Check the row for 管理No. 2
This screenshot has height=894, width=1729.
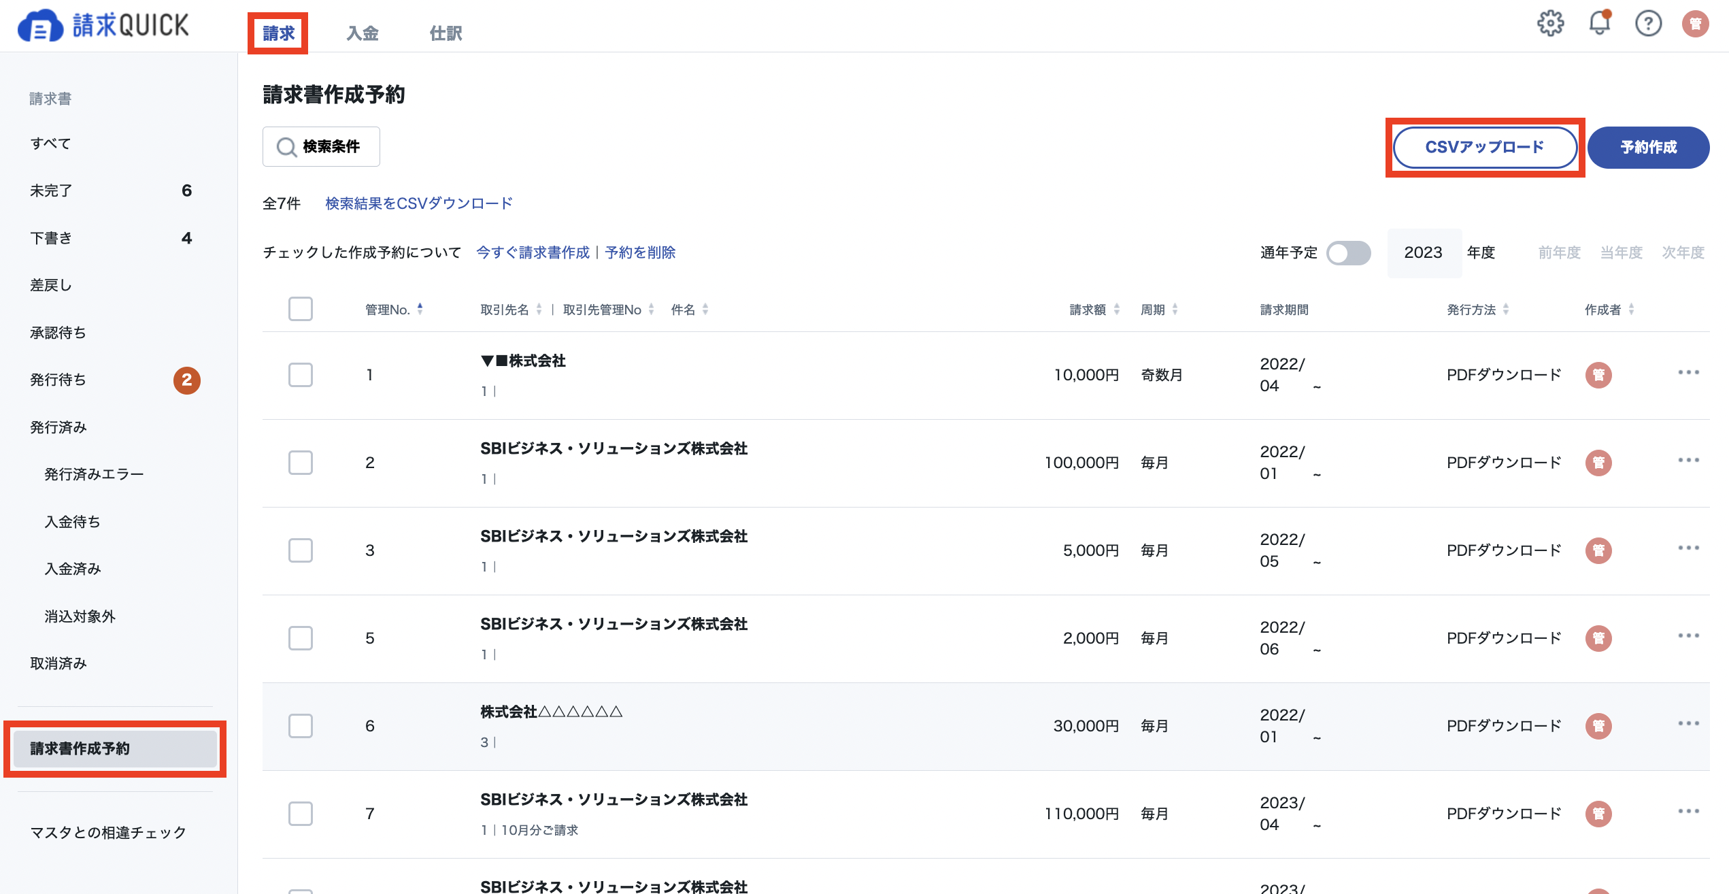pyautogui.click(x=301, y=463)
